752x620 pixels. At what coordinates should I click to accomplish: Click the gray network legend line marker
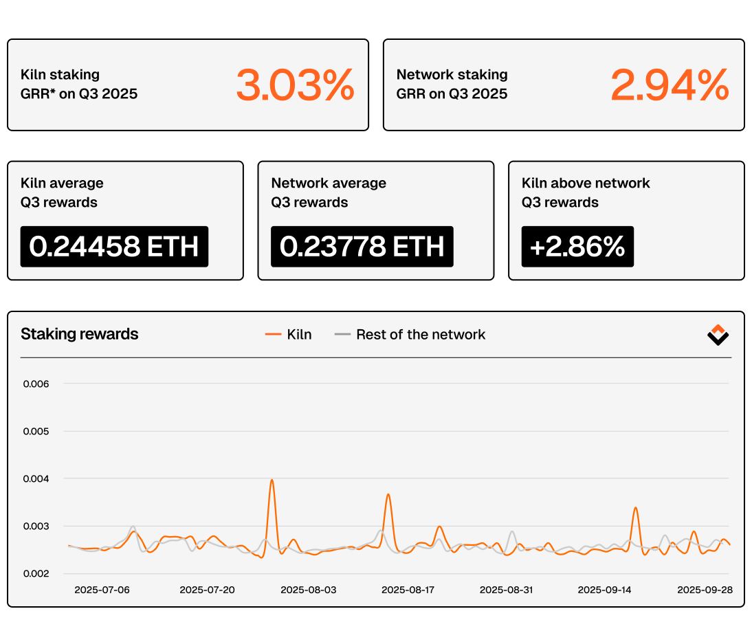point(342,335)
